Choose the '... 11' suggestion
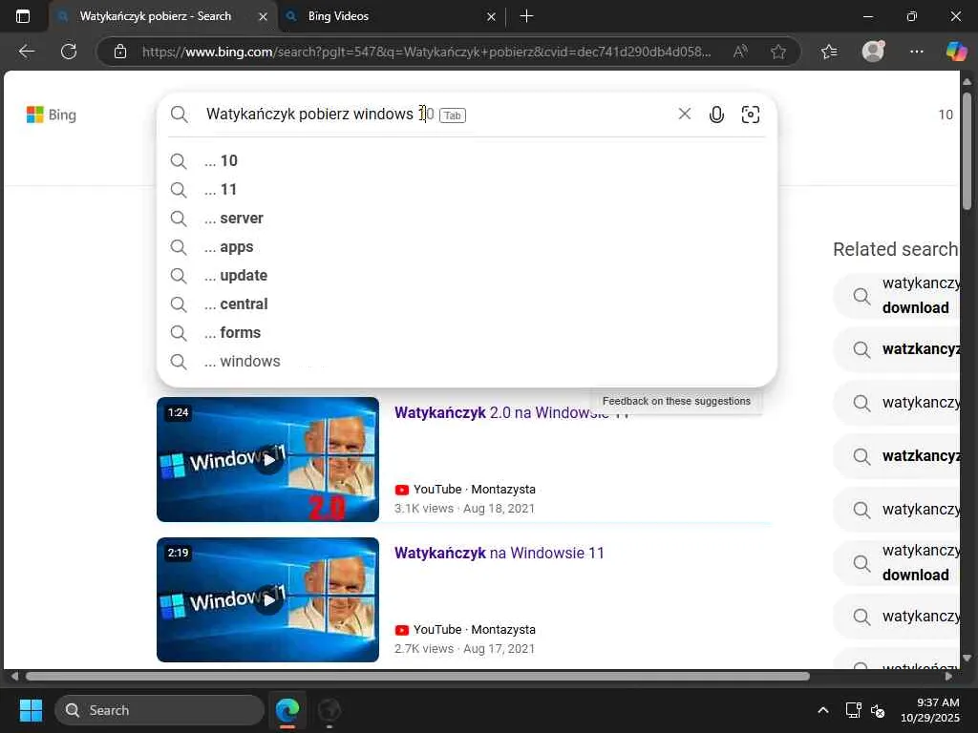The width and height of the screenshot is (978, 733). pyautogui.click(x=466, y=190)
